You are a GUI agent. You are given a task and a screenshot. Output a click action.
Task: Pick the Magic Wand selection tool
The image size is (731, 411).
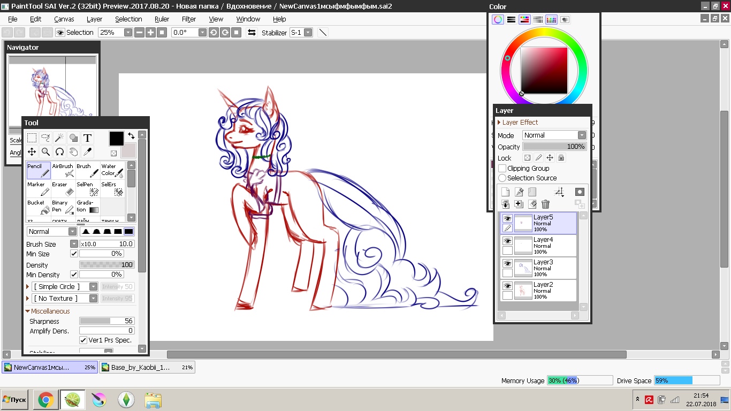[60, 138]
